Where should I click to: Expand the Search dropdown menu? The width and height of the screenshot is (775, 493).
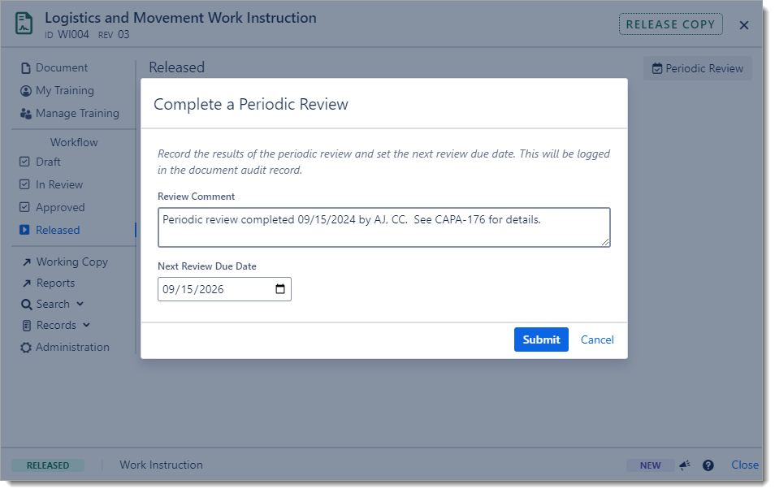pos(53,305)
